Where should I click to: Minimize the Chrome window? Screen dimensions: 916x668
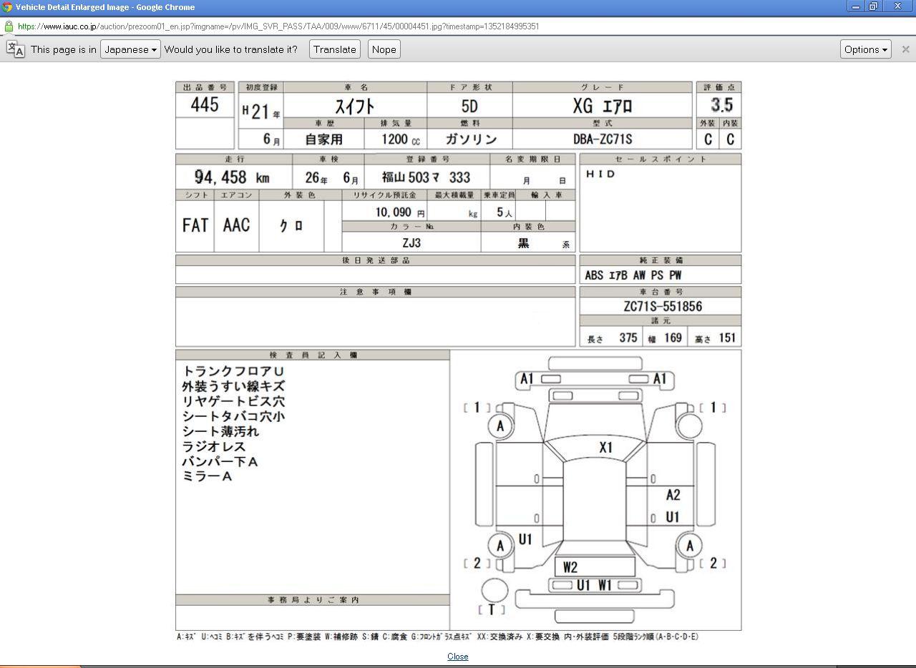[x=855, y=6]
